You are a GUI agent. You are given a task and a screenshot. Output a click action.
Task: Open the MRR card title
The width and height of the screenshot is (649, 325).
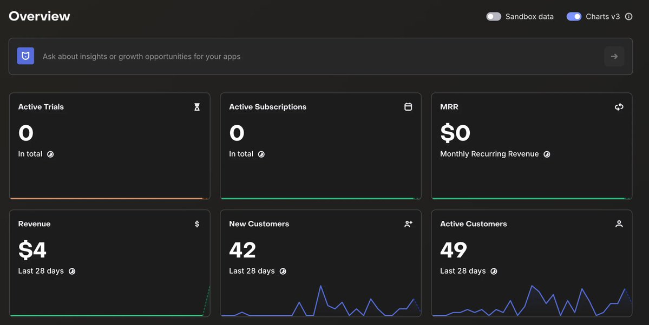(449, 106)
